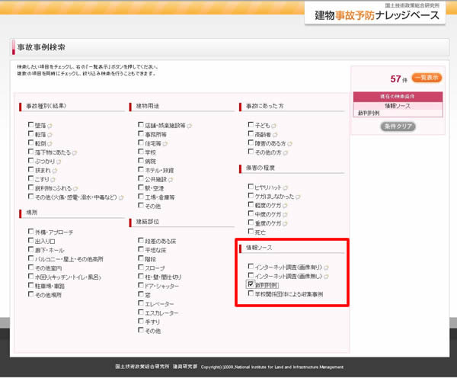Screen dimensions: 457x378
Task: Open the info bubble icon beside ヒヤリハット
Action: [x=286, y=187]
